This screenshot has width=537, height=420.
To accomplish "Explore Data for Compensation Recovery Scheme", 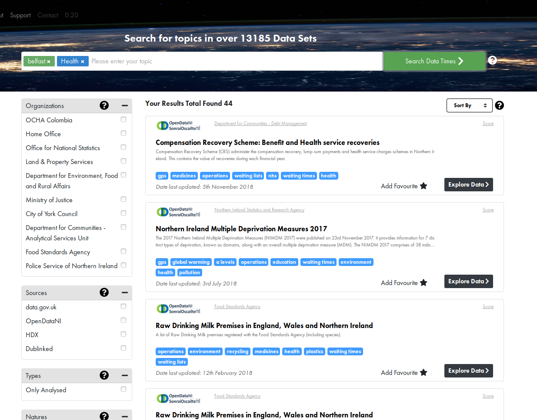I will point(468,185).
